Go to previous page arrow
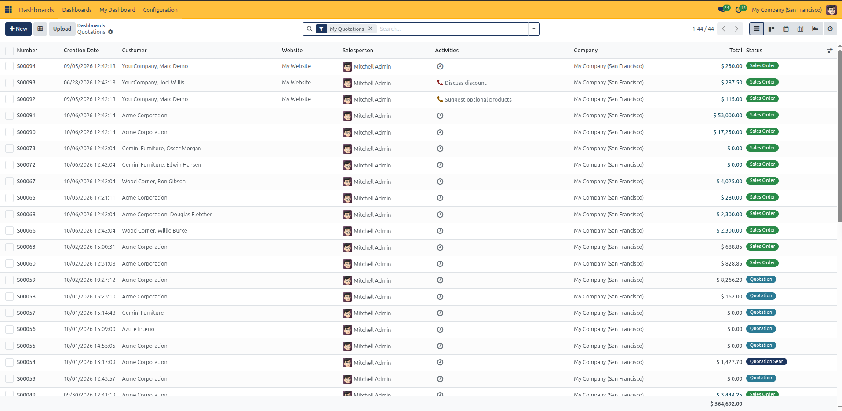Screen dimensions: 842x411 (724, 29)
